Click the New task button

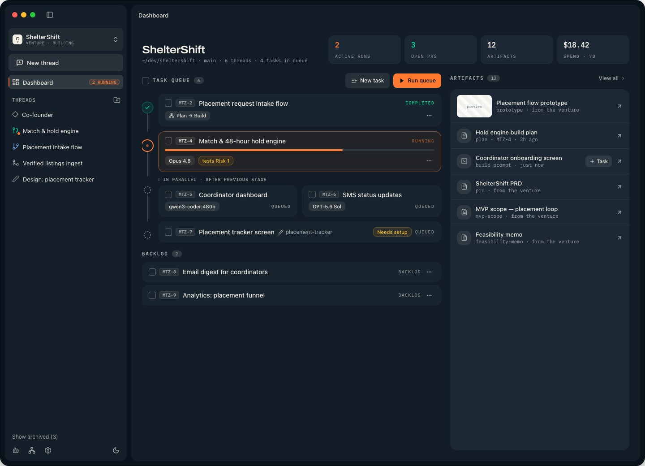[x=367, y=81]
